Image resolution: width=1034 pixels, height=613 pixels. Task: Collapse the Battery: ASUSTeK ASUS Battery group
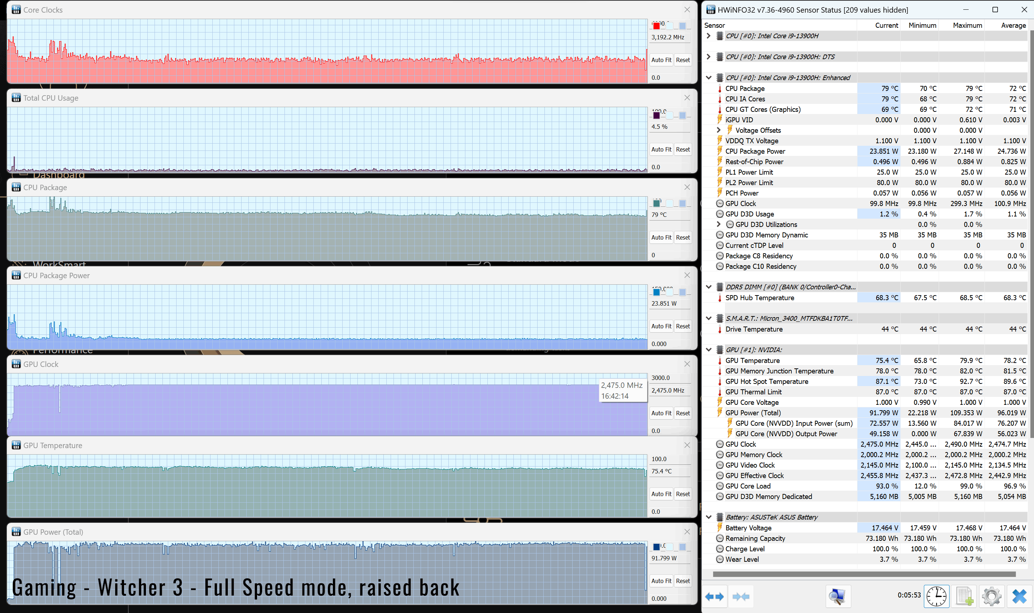pyautogui.click(x=709, y=517)
